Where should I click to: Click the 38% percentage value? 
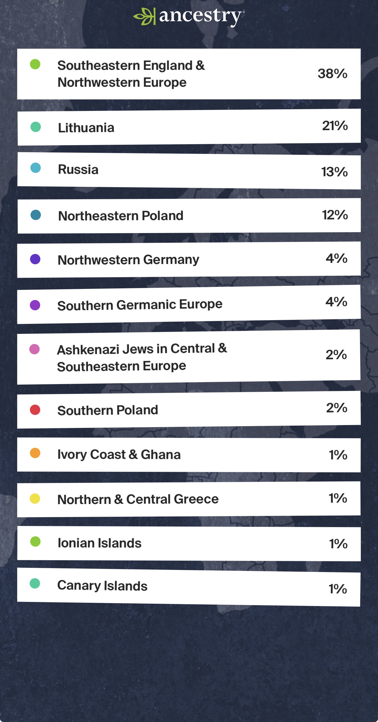(x=332, y=74)
